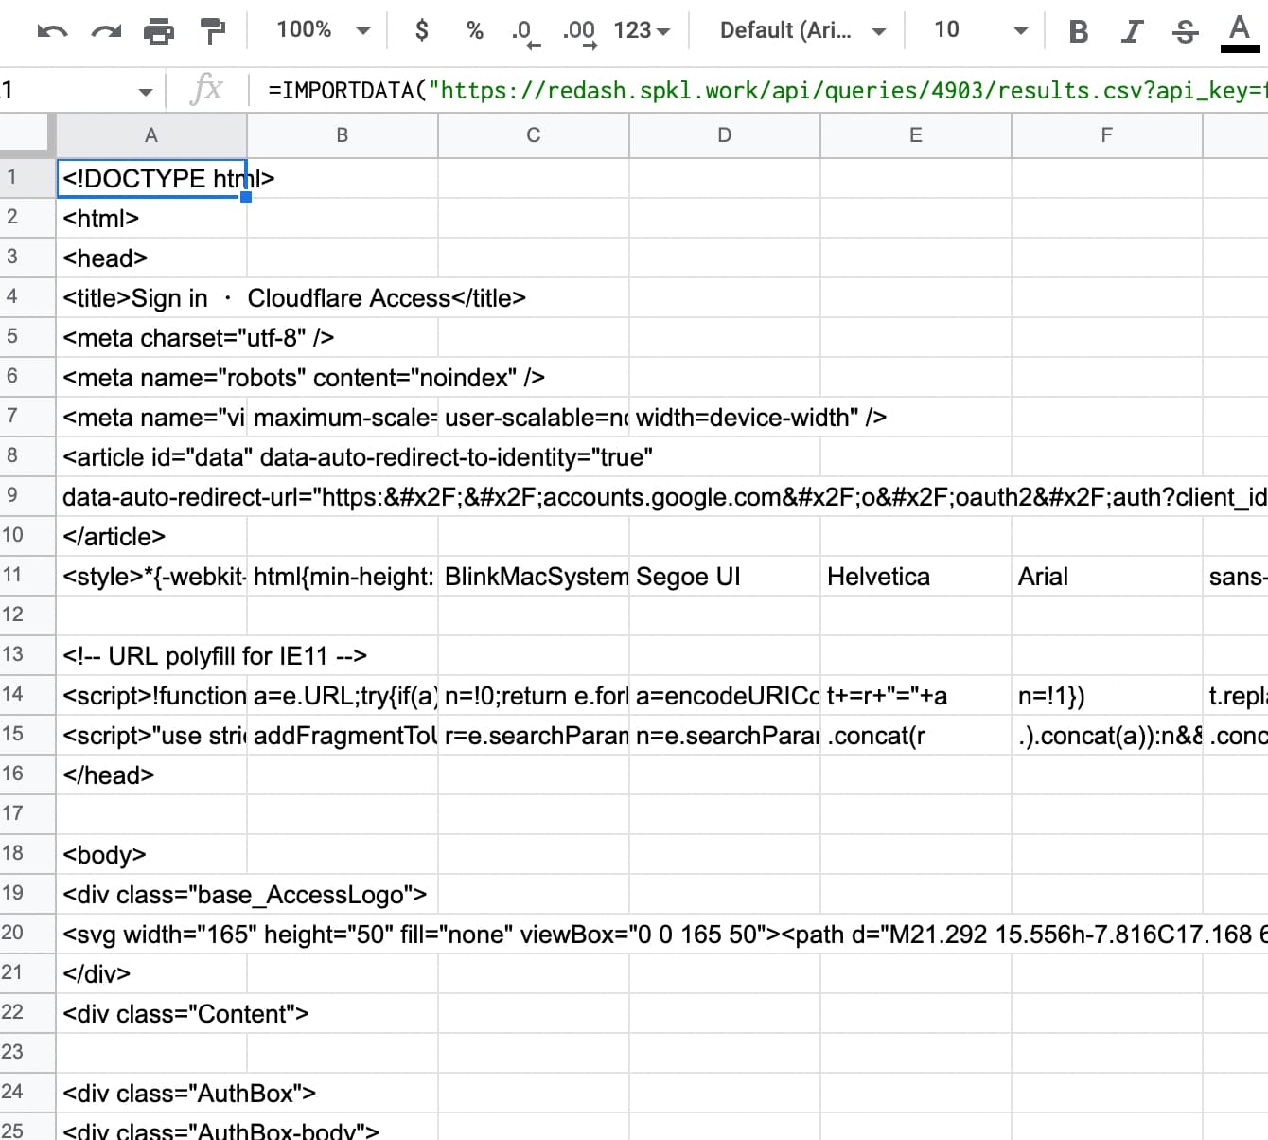Select the Paint format tool

214,31
